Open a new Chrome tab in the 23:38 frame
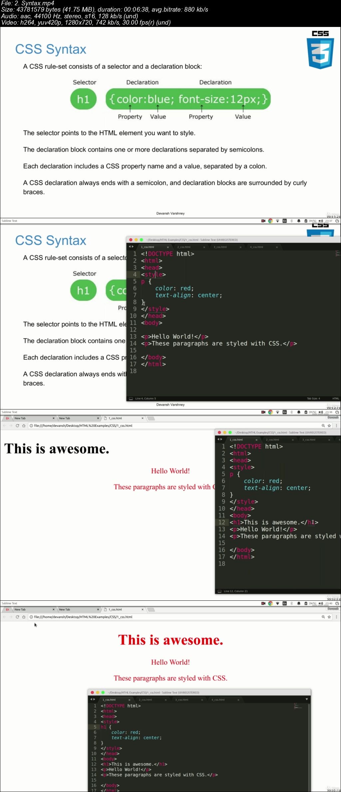 pyautogui.click(x=151, y=418)
